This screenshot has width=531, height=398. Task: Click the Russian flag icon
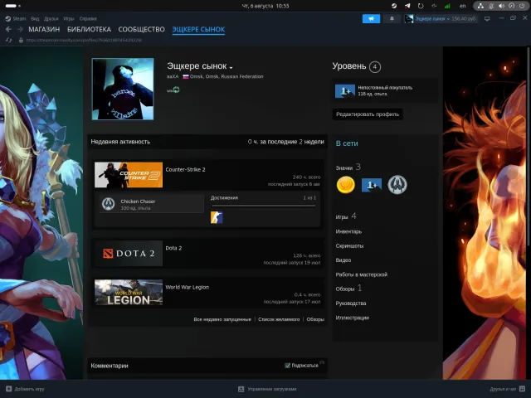click(186, 76)
